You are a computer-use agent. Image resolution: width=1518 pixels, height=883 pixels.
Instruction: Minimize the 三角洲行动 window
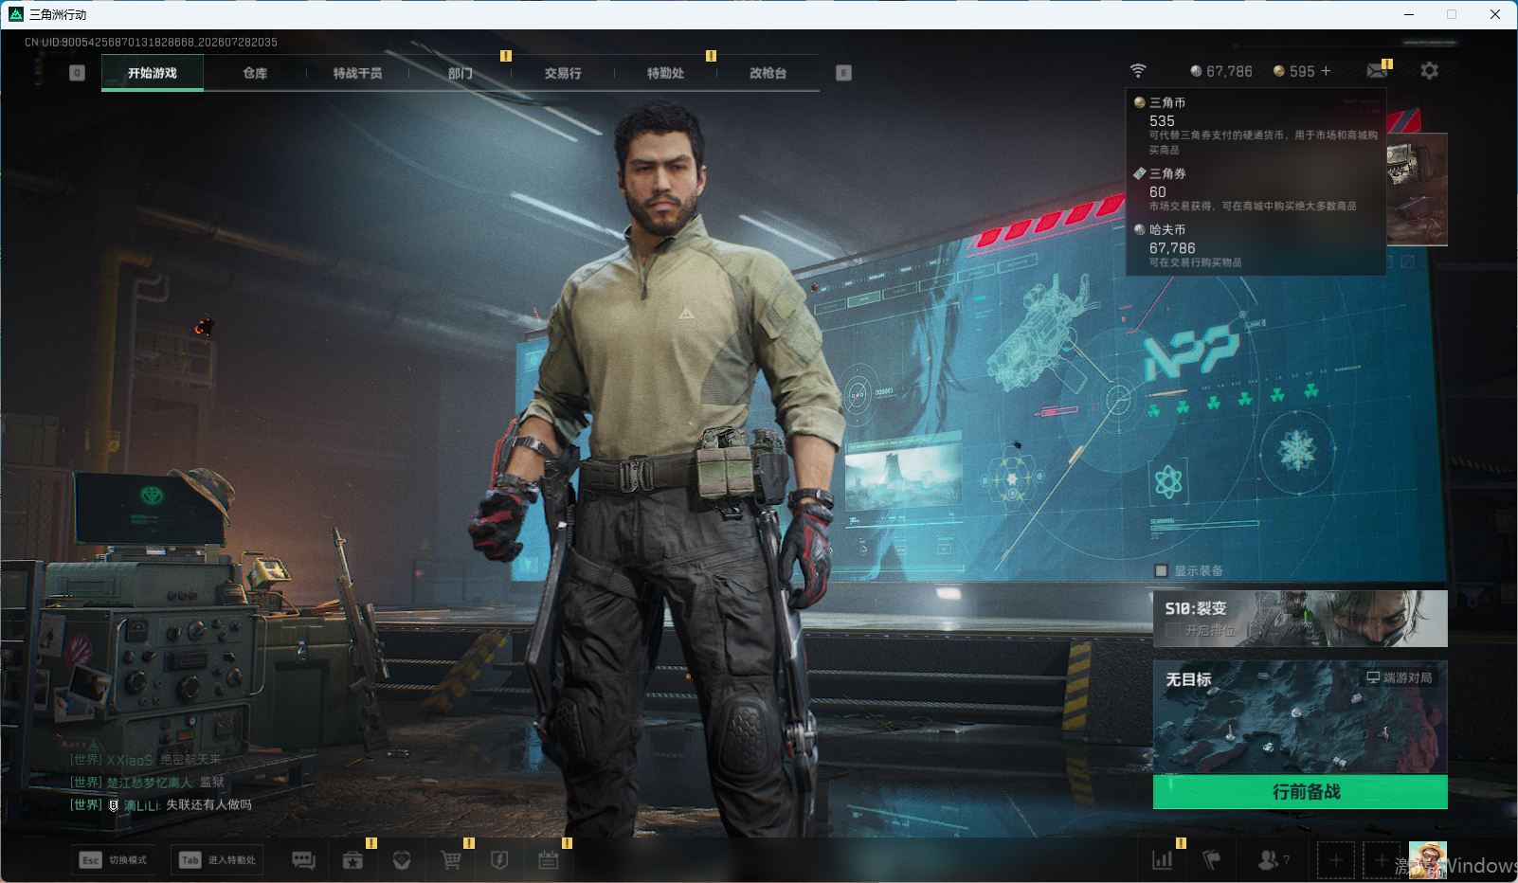coord(1409,14)
